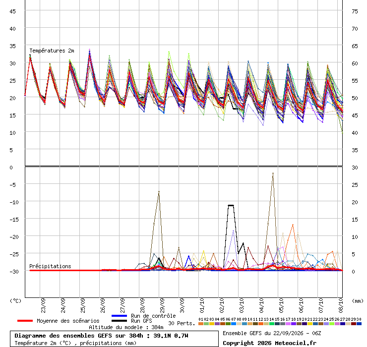
Task: Click the black Run GFS legend line
Action: pyautogui.click(x=119, y=321)
